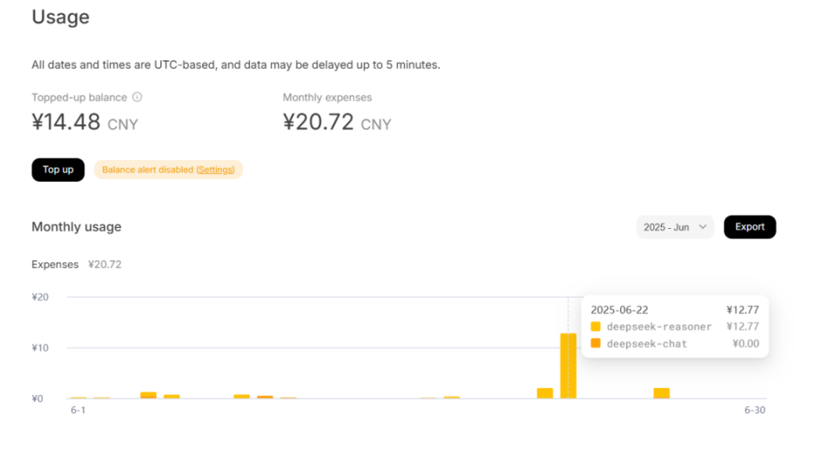Export the monthly usage data

pos(749,227)
